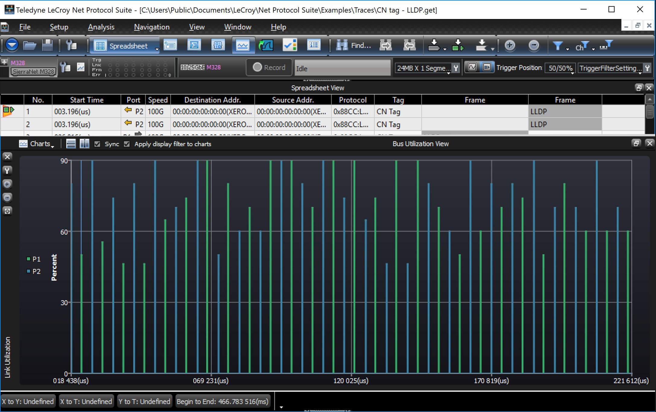656x412 pixels.
Task: Open a trace file with folder icon
Action: point(29,46)
